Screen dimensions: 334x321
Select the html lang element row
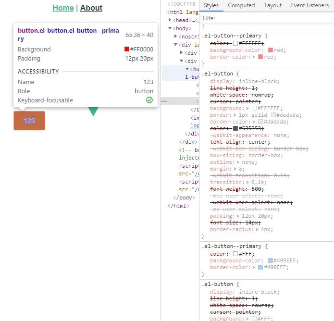(183, 12)
